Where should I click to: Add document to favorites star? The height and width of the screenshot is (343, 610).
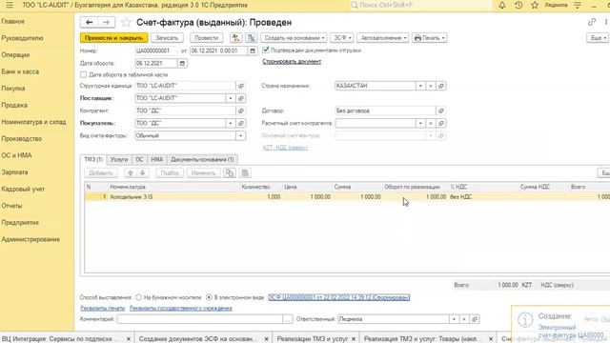point(126,23)
